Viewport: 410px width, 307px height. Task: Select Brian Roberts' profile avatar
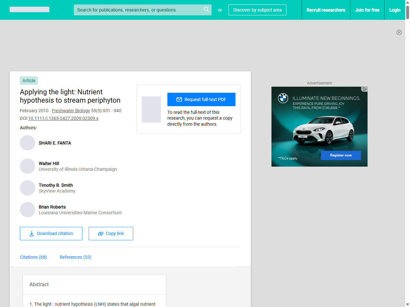tap(28, 210)
